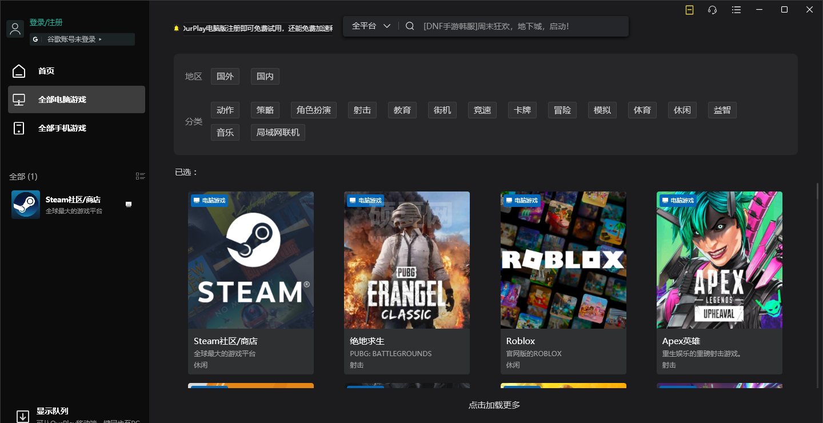Choose the 体育 category tag
823x423 pixels.
click(642, 110)
